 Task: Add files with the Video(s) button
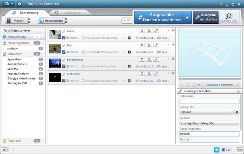click(x=18, y=21)
